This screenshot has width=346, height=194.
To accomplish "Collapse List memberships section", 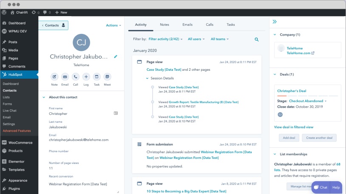I will [x=275, y=154].
